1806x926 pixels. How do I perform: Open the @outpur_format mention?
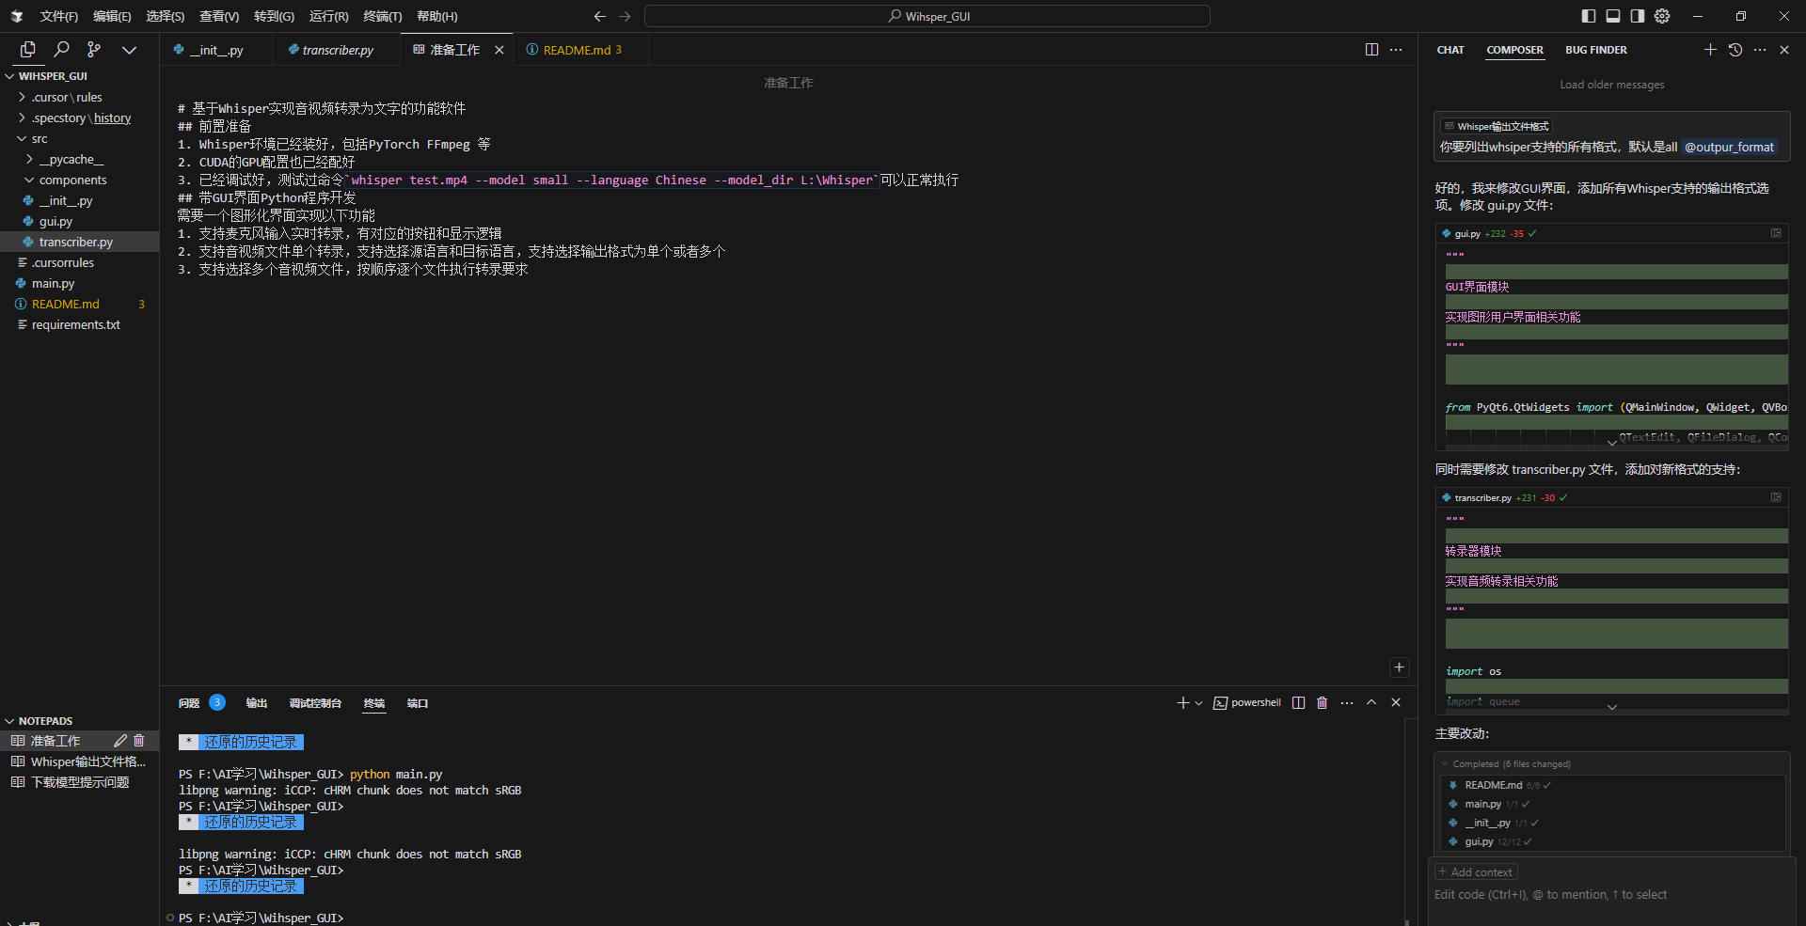[x=1729, y=147]
